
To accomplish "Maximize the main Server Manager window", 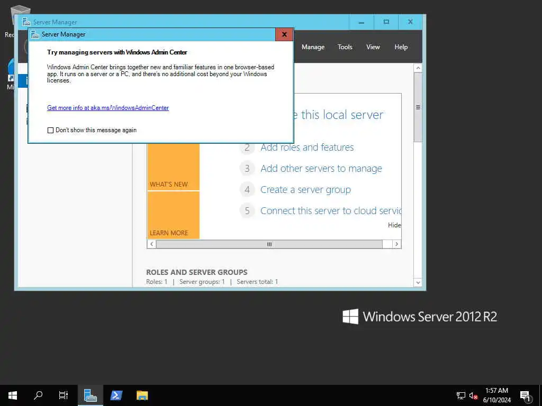I will click(386, 22).
